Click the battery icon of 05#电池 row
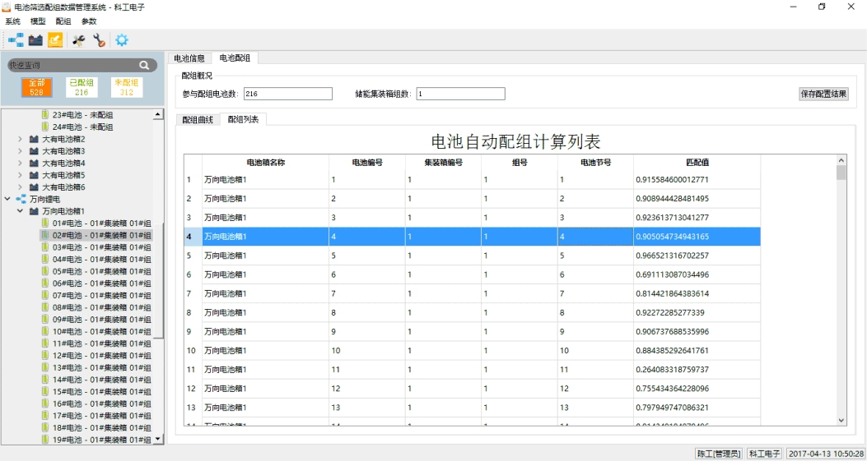867x461 pixels. 45,271
